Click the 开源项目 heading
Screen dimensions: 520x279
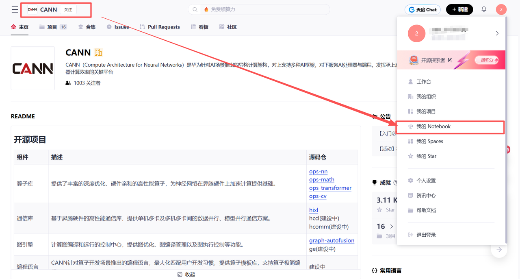coord(30,139)
